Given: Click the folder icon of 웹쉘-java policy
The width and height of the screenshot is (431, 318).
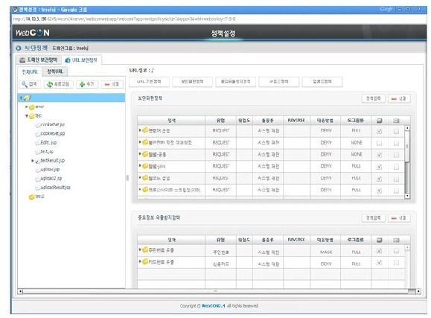Looking at the screenshot, I should pyautogui.click(x=145, y=166).
